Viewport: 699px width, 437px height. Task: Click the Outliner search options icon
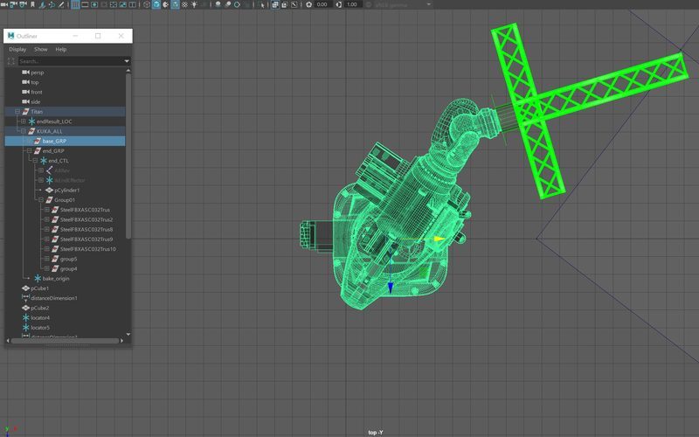(x=11, y=61)
